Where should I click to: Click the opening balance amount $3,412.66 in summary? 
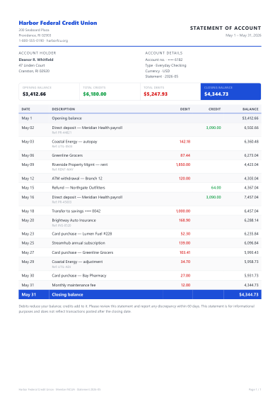[35, 94]
